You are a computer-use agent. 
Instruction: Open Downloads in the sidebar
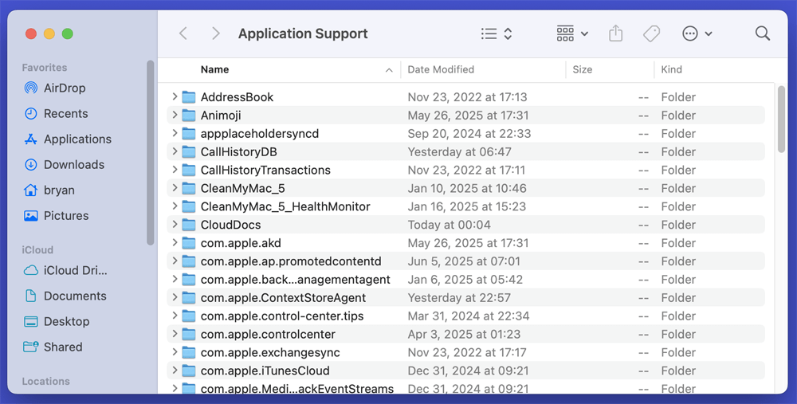(64, 164)
